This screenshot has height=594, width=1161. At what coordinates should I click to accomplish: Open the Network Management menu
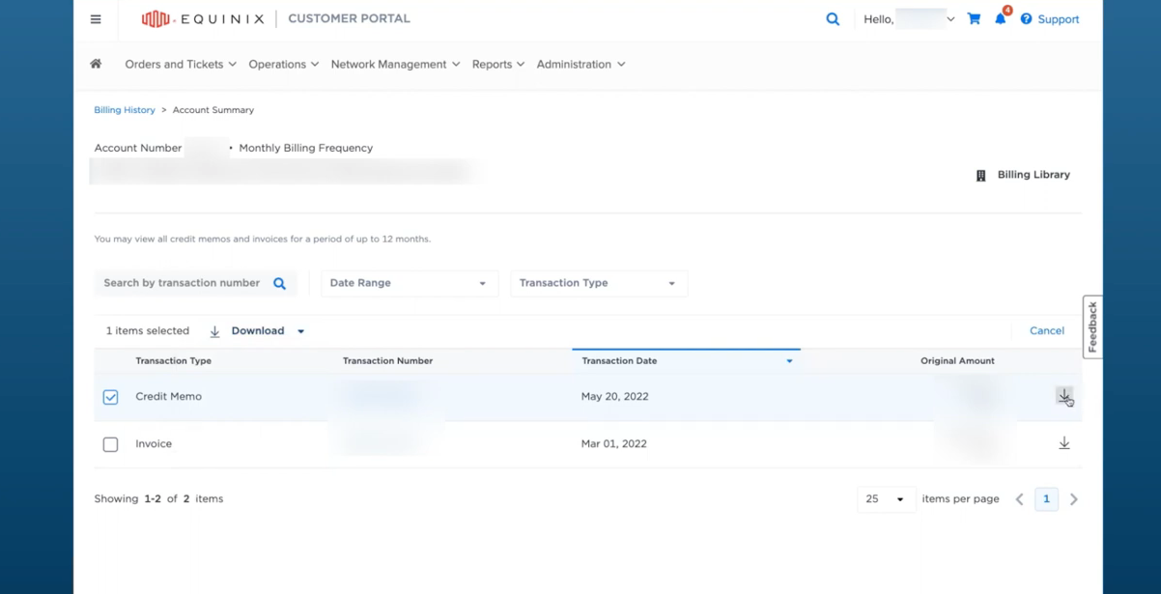[x=395, y=65]
